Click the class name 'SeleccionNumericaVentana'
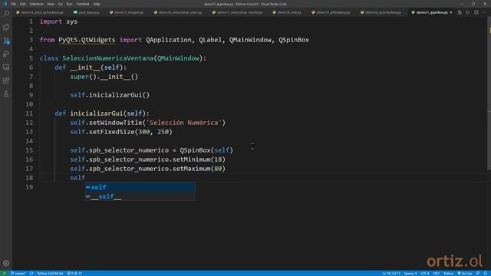This screenshot has height=276, width=491. (107, 58)
